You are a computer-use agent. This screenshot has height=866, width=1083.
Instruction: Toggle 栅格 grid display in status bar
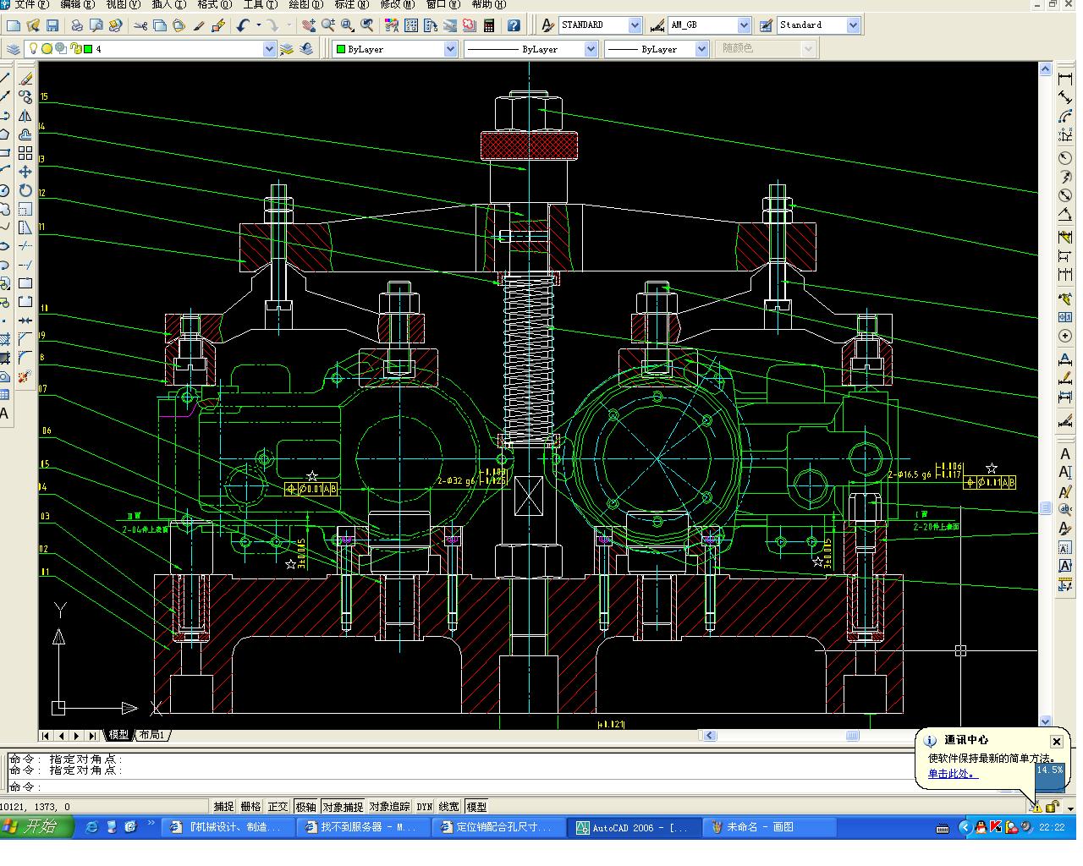pyautogui.click(x=250, y=807)
